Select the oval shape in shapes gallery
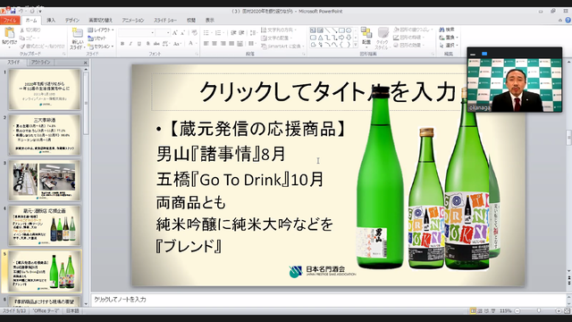 pyautogui.click(x=349, y=30)
